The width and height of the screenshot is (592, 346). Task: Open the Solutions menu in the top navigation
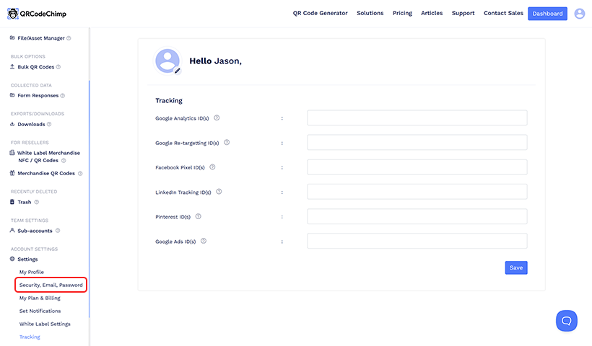[370, 13]
